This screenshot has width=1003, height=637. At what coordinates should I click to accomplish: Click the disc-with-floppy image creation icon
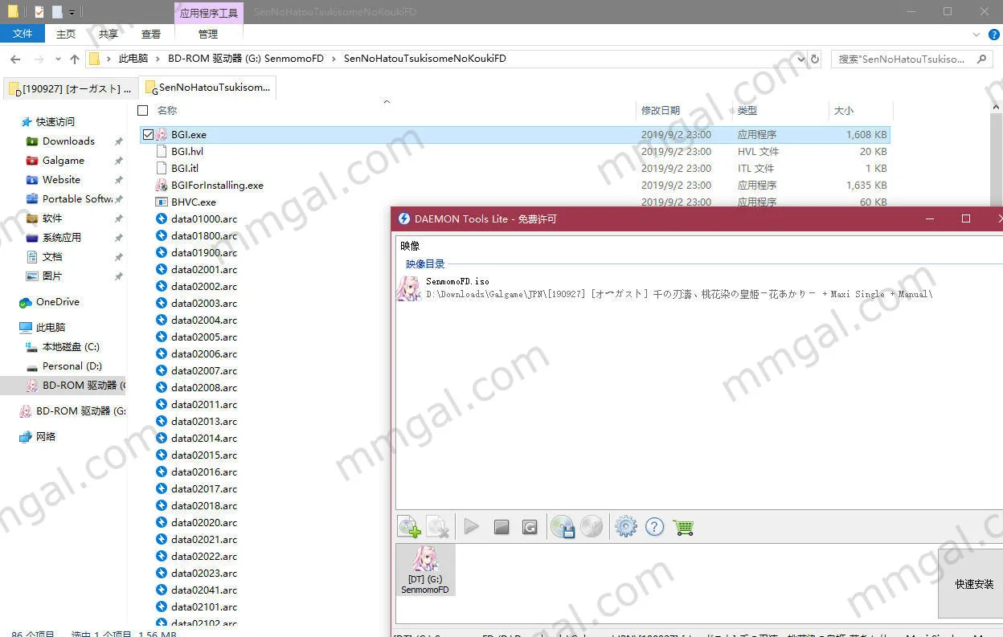pyautogui.click(x=563, y=527)
